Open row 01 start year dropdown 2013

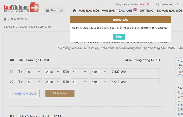pos(52,72)
